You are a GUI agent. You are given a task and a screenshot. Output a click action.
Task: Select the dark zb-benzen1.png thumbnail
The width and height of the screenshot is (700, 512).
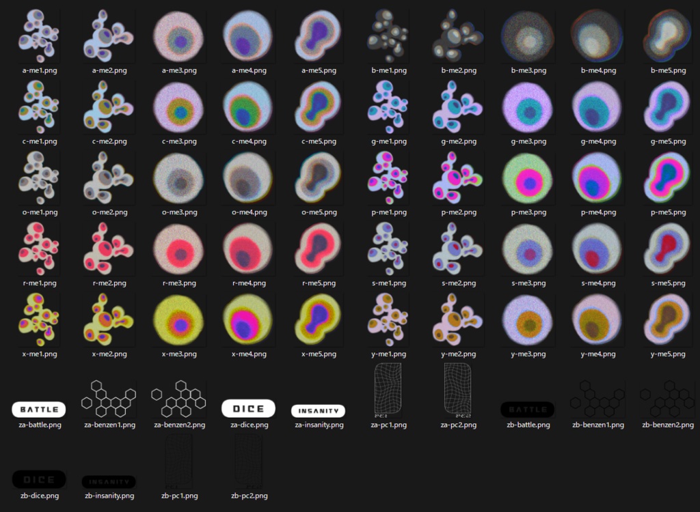click(597, 399)
